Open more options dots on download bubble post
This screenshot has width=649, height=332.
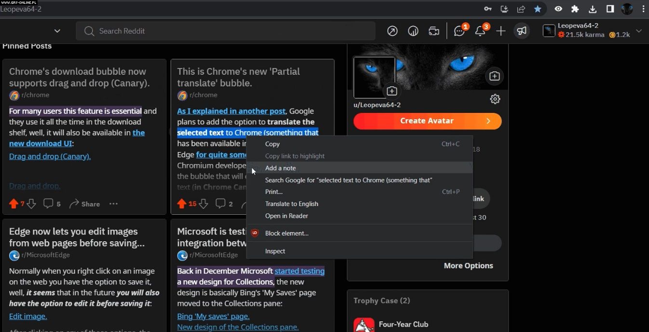113,204
